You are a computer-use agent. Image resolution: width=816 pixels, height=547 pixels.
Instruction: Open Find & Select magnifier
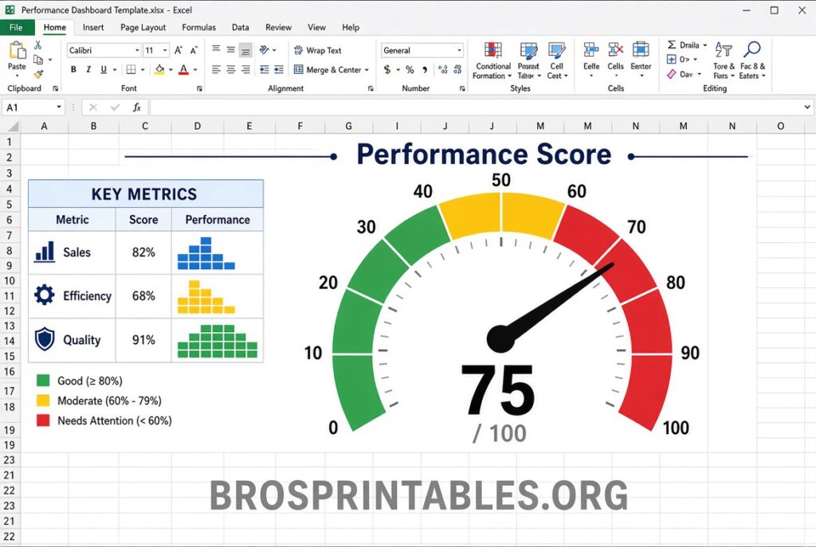[x=752, y=61]
